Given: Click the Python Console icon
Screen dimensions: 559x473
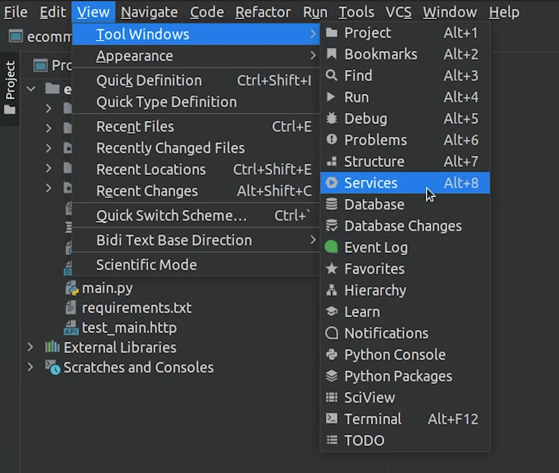Looking at the screenshot, I should tap(332, 355).
